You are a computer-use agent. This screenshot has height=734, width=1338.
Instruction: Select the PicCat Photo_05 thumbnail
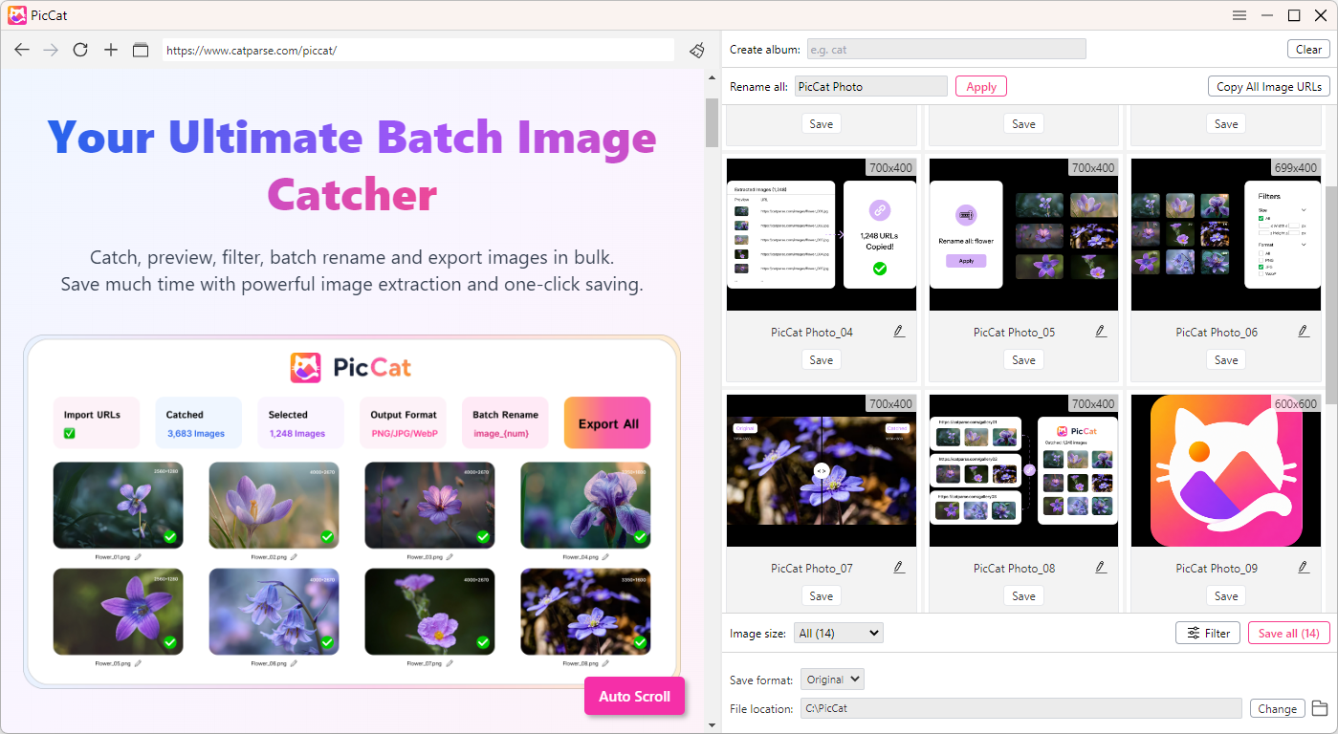pyautogui.click(x=1023, y=234)
